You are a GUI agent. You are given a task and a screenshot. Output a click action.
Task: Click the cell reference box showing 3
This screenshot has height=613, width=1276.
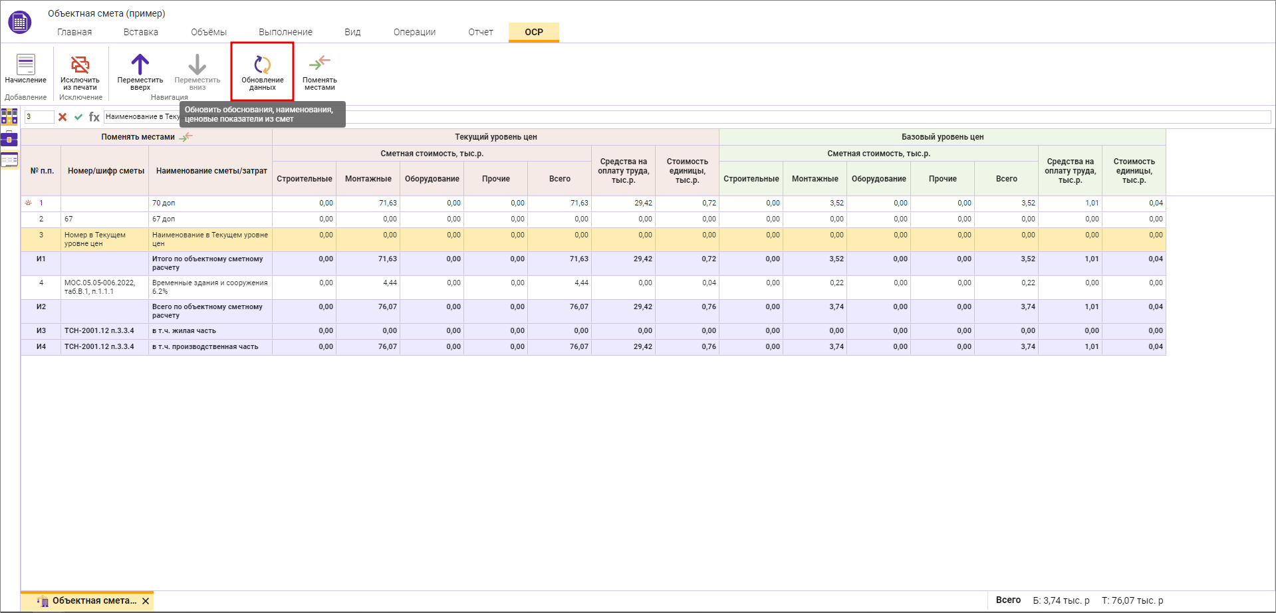pos(39,117)
